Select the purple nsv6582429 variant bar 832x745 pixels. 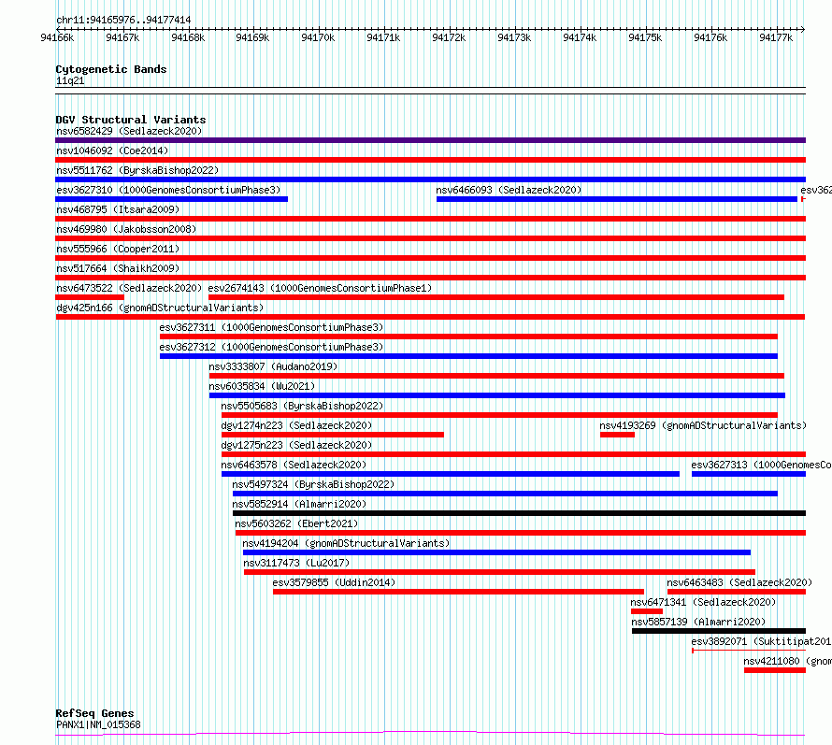[x=430, y=140]
